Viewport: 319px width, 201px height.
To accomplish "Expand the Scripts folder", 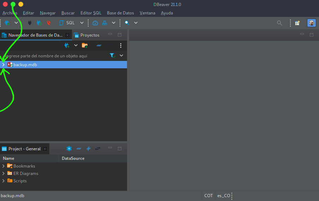I will pyautogui.click(x=3, y=181).
